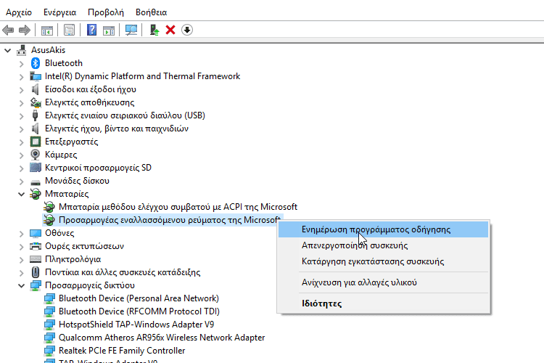Image resolution: width=544 pixels, height=363 pixels.
Task: Collapse the Μπαταρίες category
Action: point(22,194)
